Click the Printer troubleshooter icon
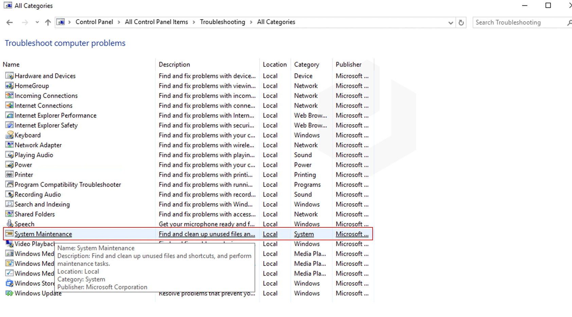This screenshot has height=317, width=572. click(9, 174)
